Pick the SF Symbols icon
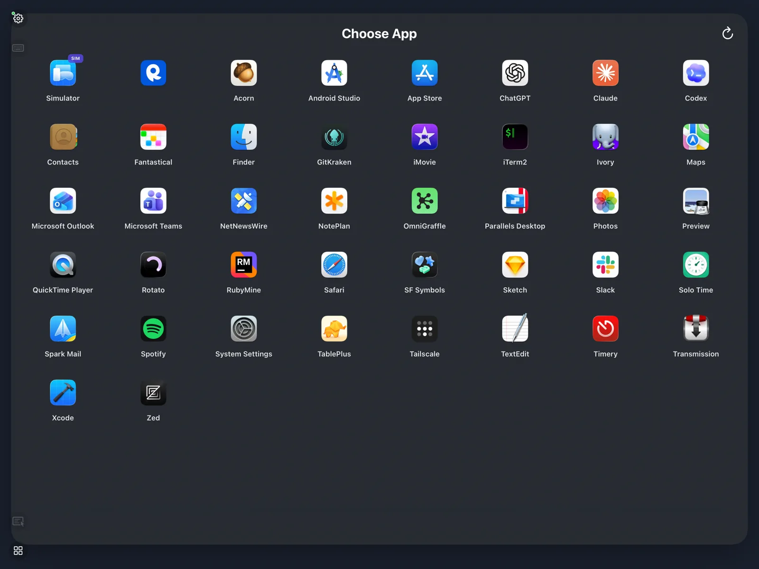This screenshot has width=759, height=569. (x=425, y=265)
